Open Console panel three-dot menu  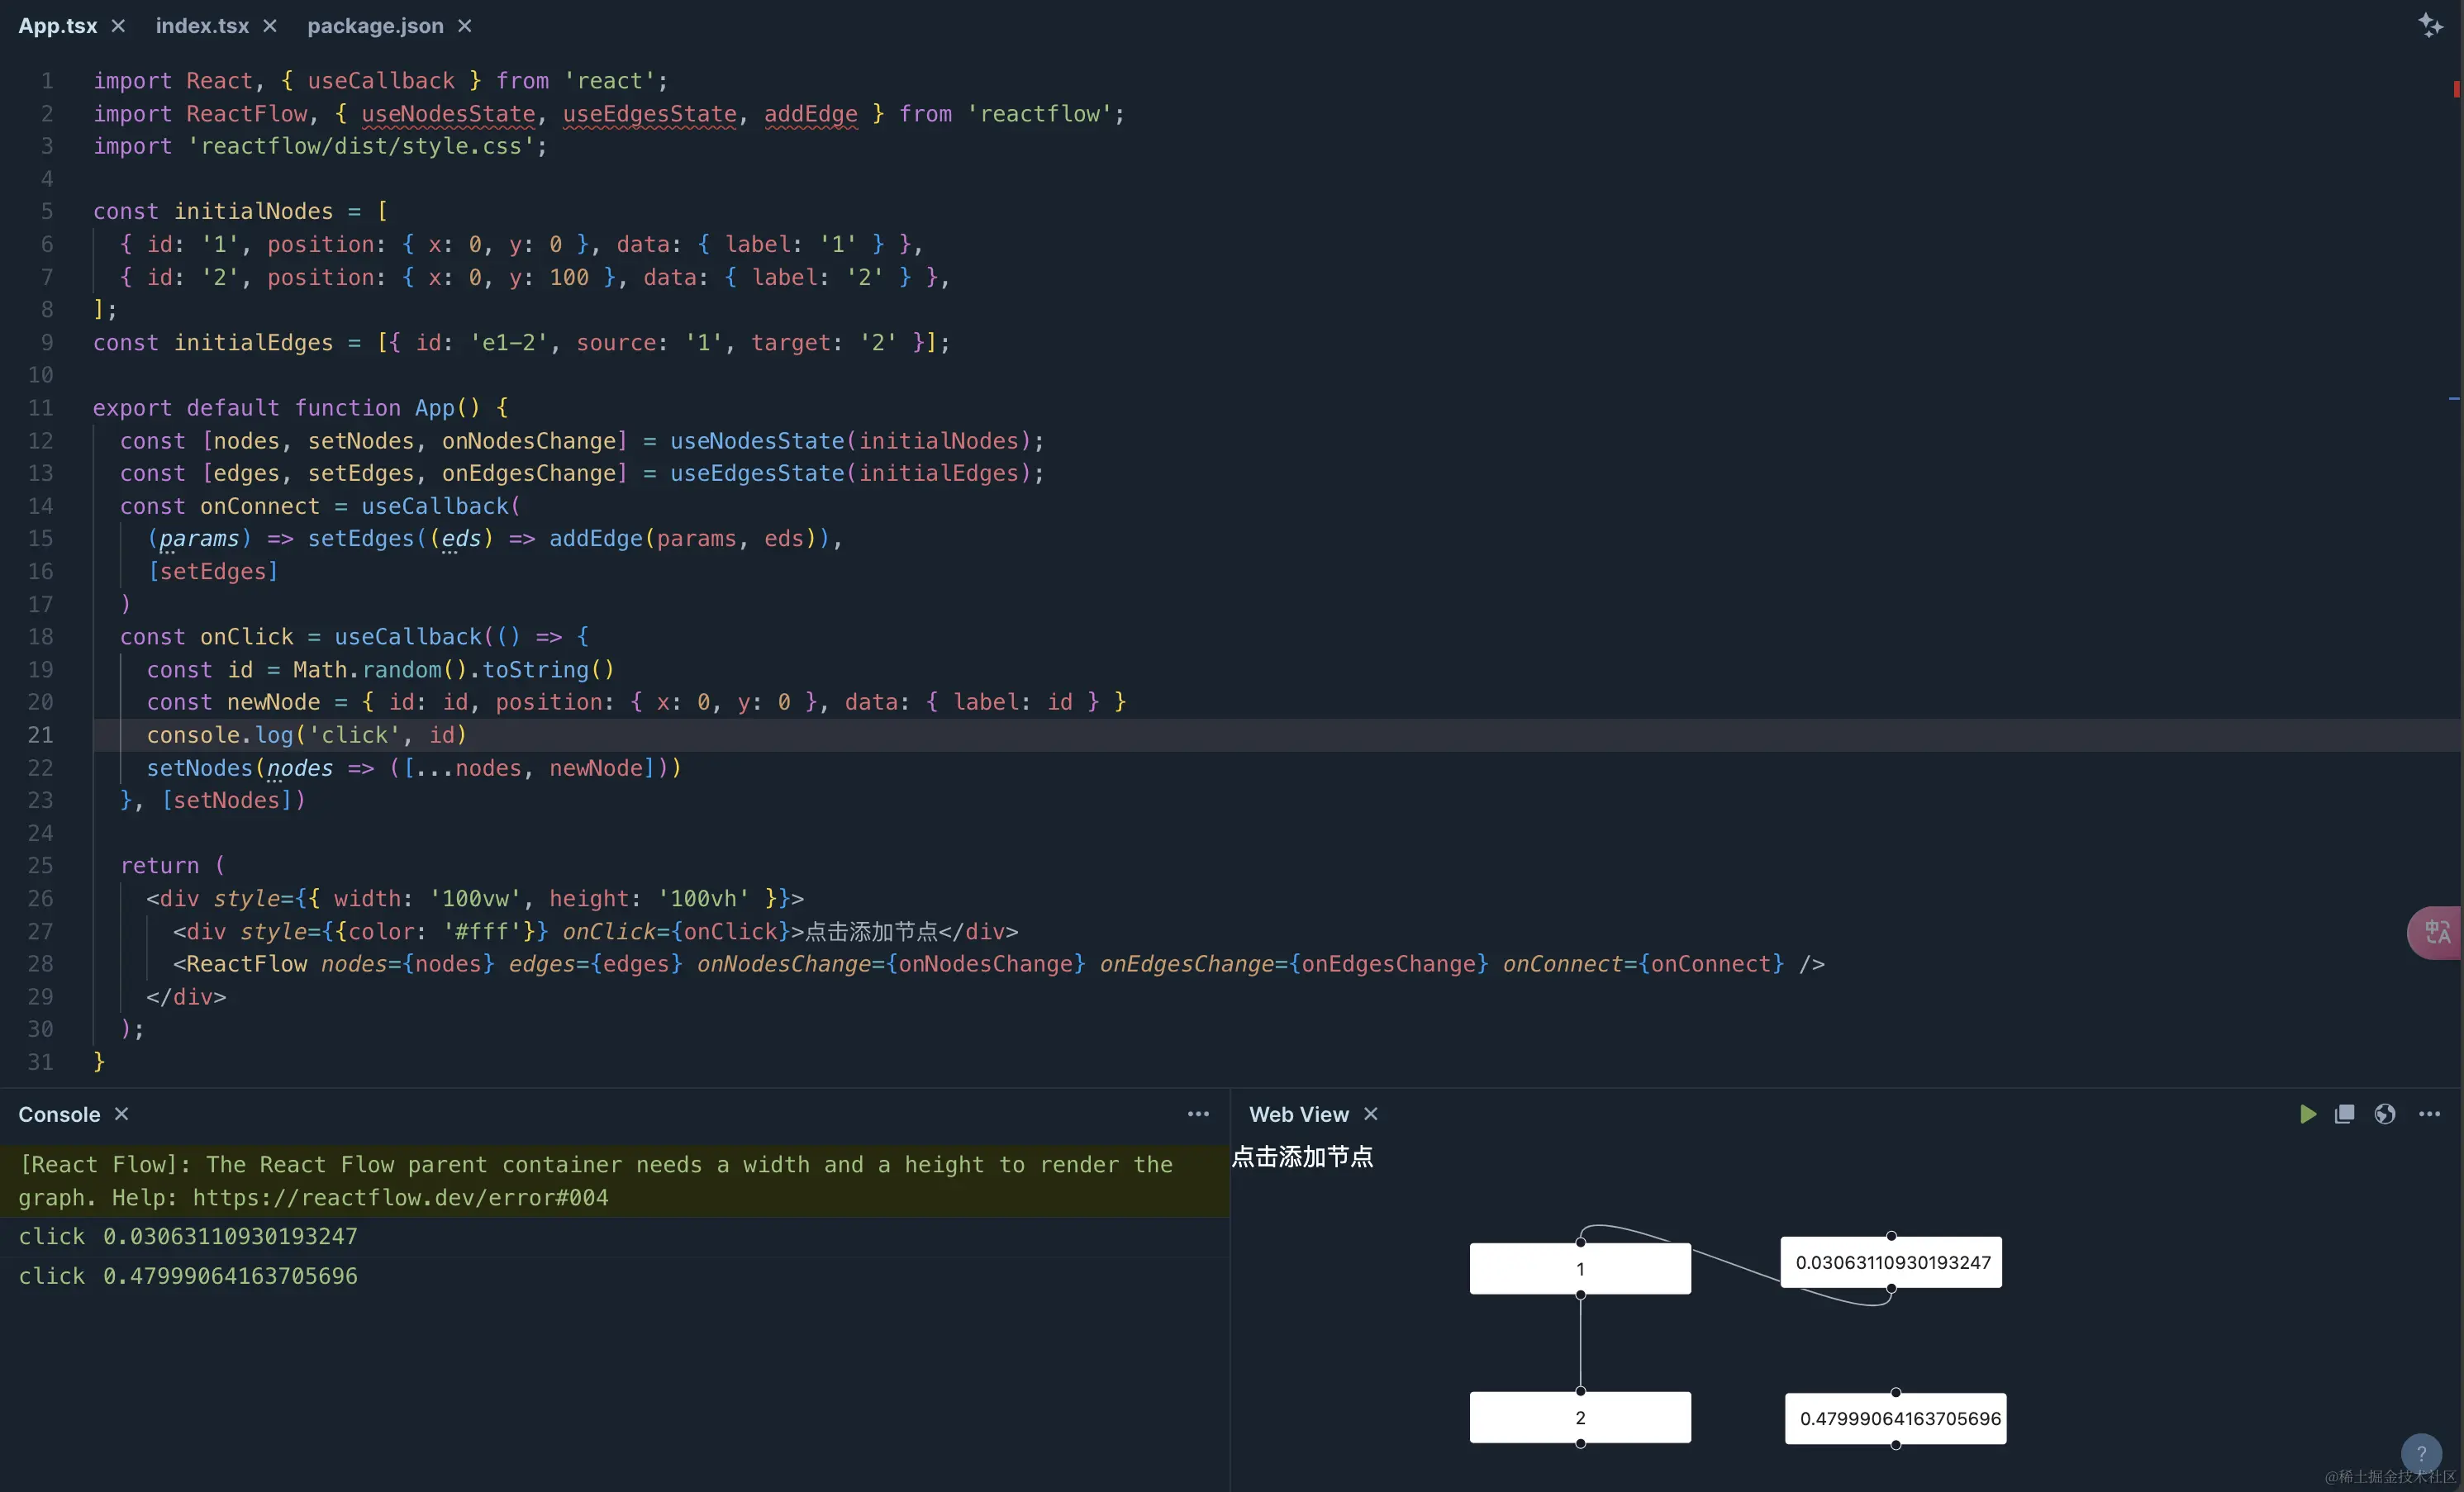coord(1198,1114)
